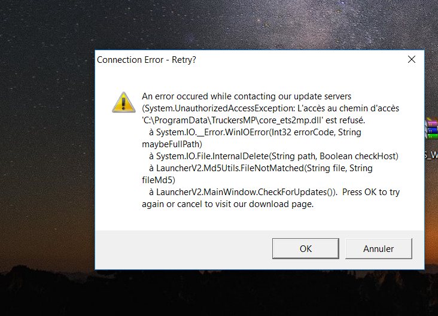Click the yellow warning triangle icon
This screenshot has width=438, height=316.
124,102
